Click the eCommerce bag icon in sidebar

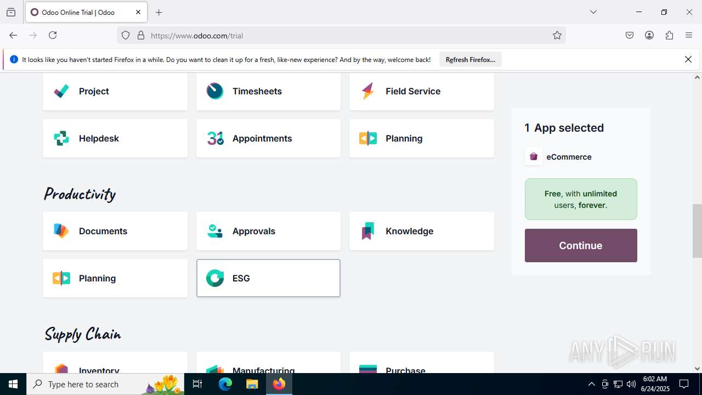pyautogui.click(x=533, y=157)
